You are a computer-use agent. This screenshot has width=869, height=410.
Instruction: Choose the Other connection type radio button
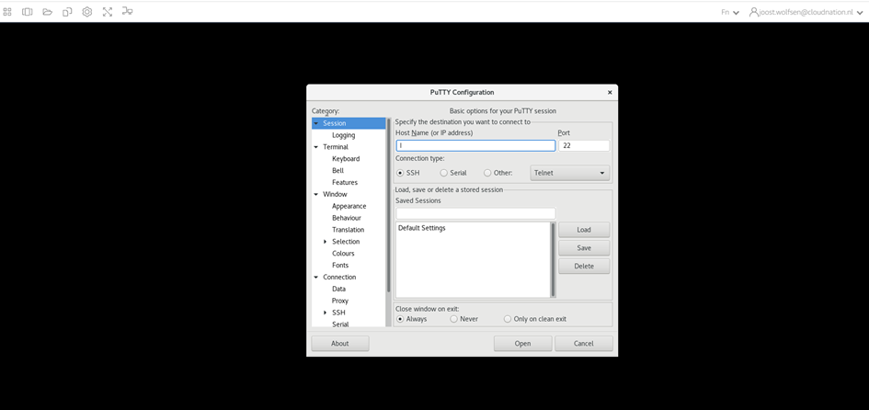pos(487,173)
